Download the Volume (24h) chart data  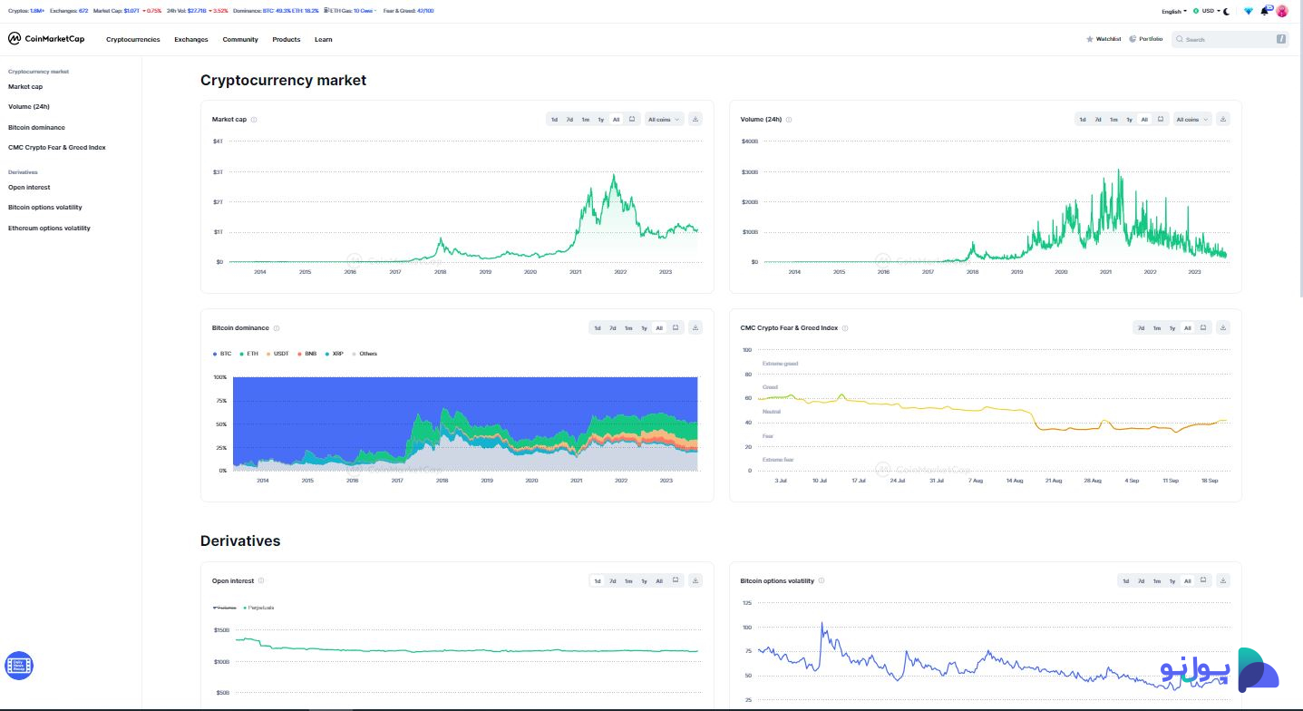(1223, 119)
